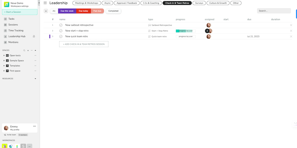
Task: Click the plus button beside the All filter
Action: 46,11
